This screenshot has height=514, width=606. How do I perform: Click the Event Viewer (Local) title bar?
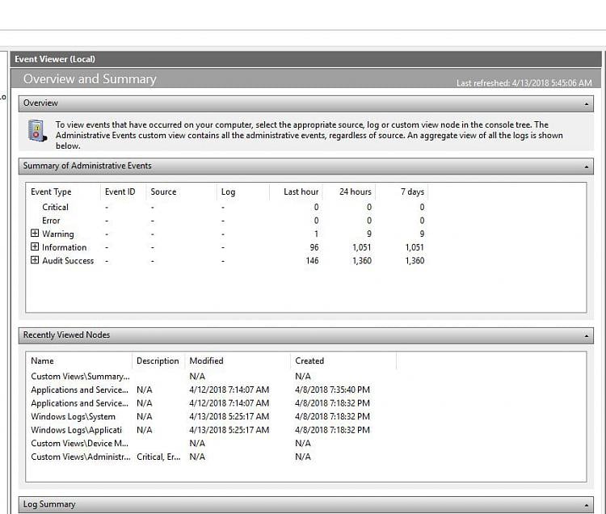pyautogui.click(x=306, y=59)
